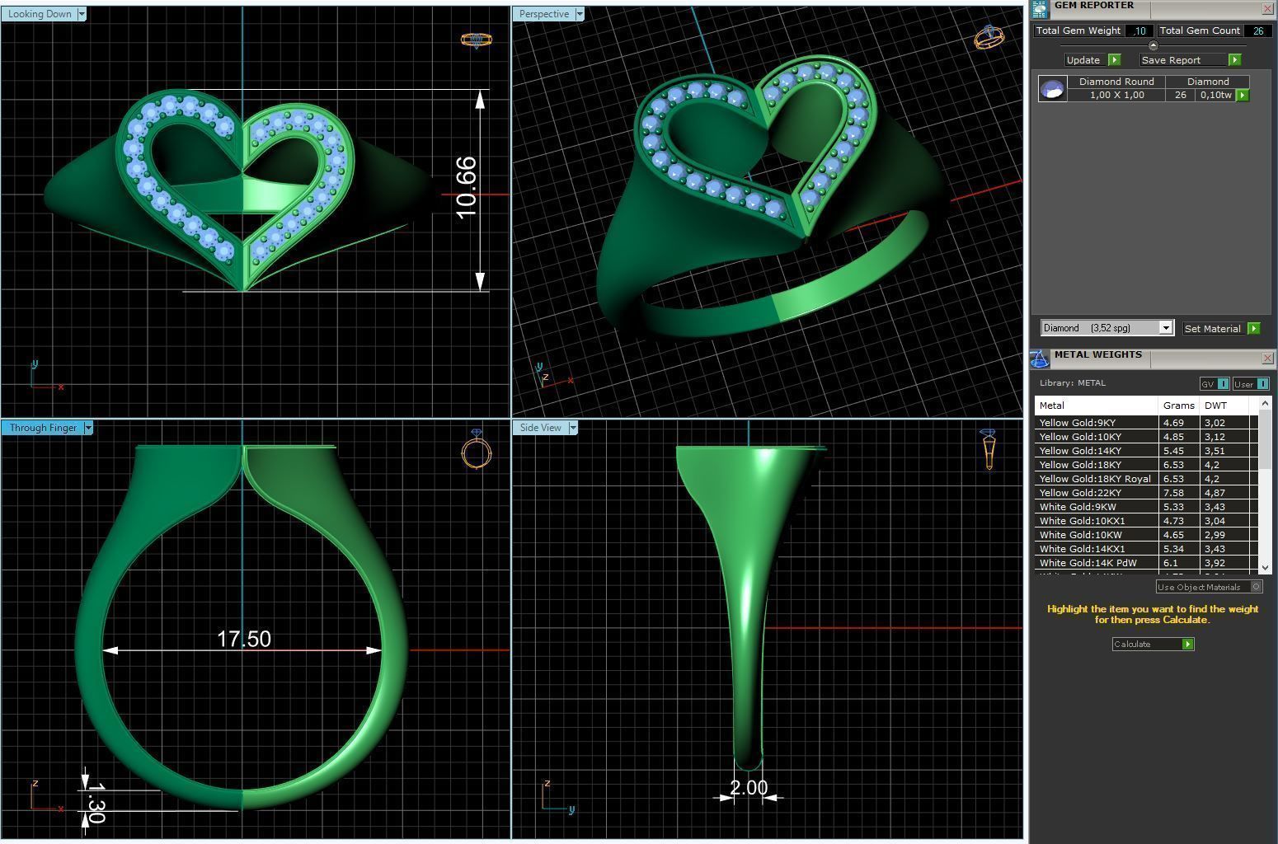This screenshot has width=1278, height=844.
Task: Click the 0,10tw weight cell
Action: coord(1216,95)
